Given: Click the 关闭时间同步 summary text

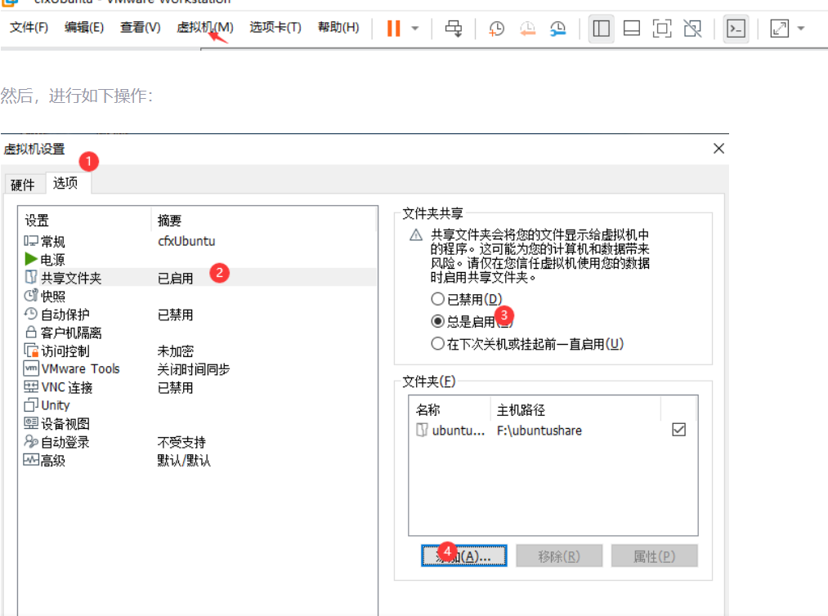Looking at the screenshot, I should [x=193, y=369].
